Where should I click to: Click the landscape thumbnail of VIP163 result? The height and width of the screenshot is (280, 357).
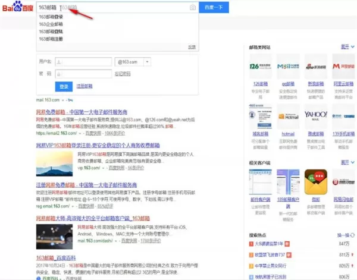(54, 163)
